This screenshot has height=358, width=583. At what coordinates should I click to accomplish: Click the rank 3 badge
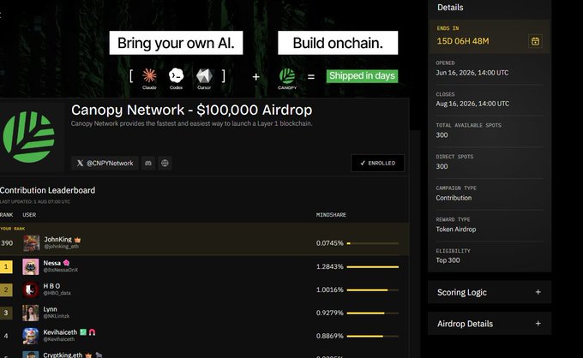click(6, 313)
